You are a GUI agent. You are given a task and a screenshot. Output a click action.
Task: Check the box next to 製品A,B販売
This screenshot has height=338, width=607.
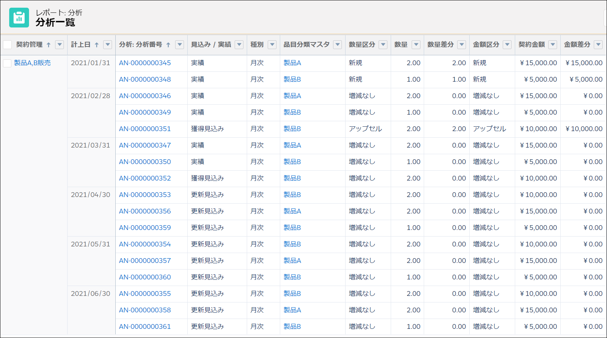pos(7,63)
